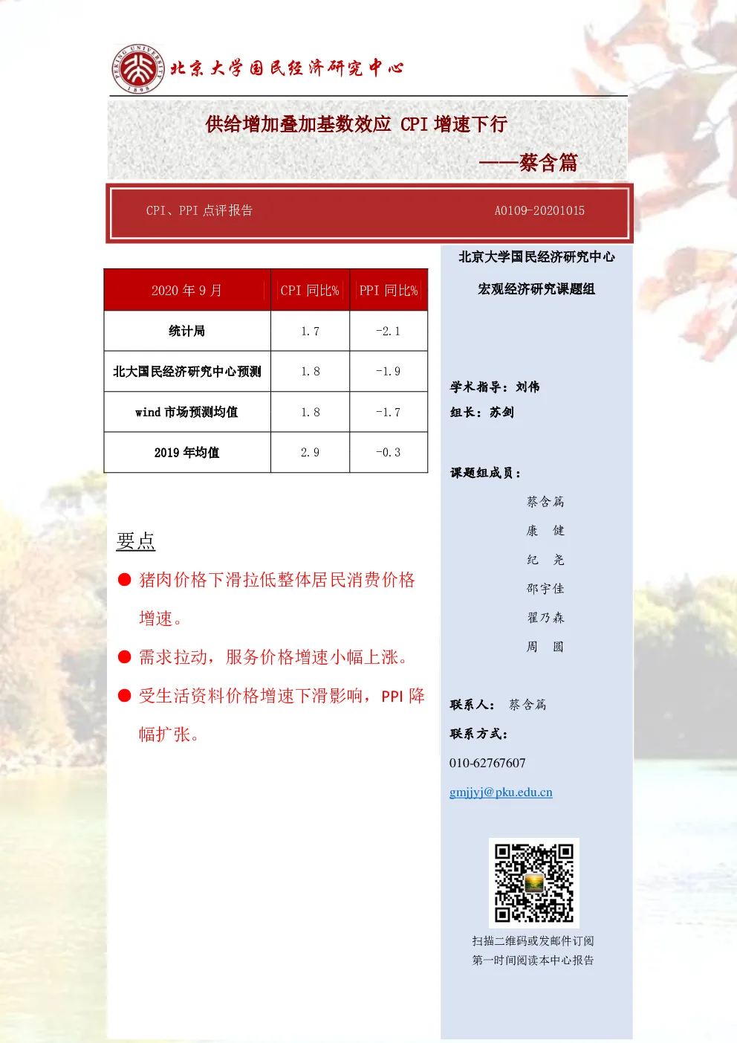
Task: Click 组长：苏剑 line
Action: (482, 412)
